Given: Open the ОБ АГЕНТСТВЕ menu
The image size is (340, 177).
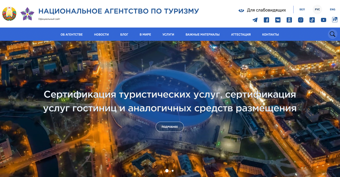Looking at the screenshot, I should coord(72,34).
